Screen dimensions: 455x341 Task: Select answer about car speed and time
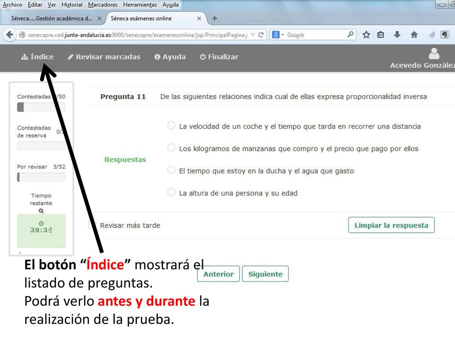point(171,126)
